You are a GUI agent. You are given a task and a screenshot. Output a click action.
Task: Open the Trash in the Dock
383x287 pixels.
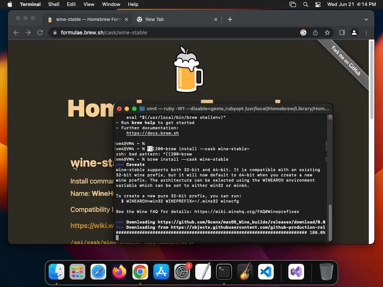[x=326, y=272]
